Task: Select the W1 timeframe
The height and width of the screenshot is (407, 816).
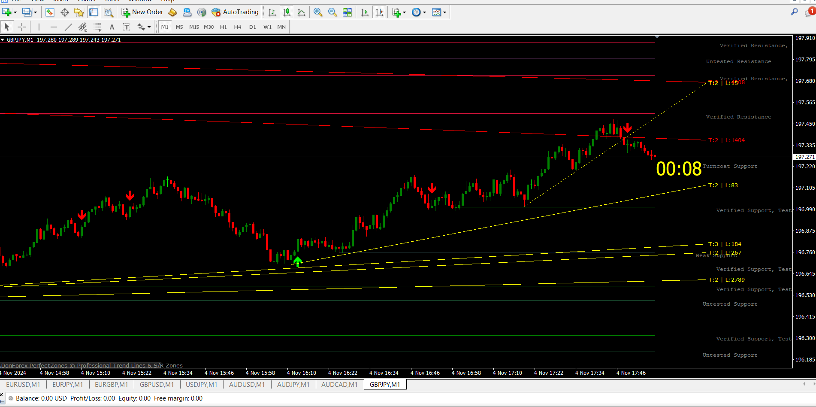Action: pos(267,27)
